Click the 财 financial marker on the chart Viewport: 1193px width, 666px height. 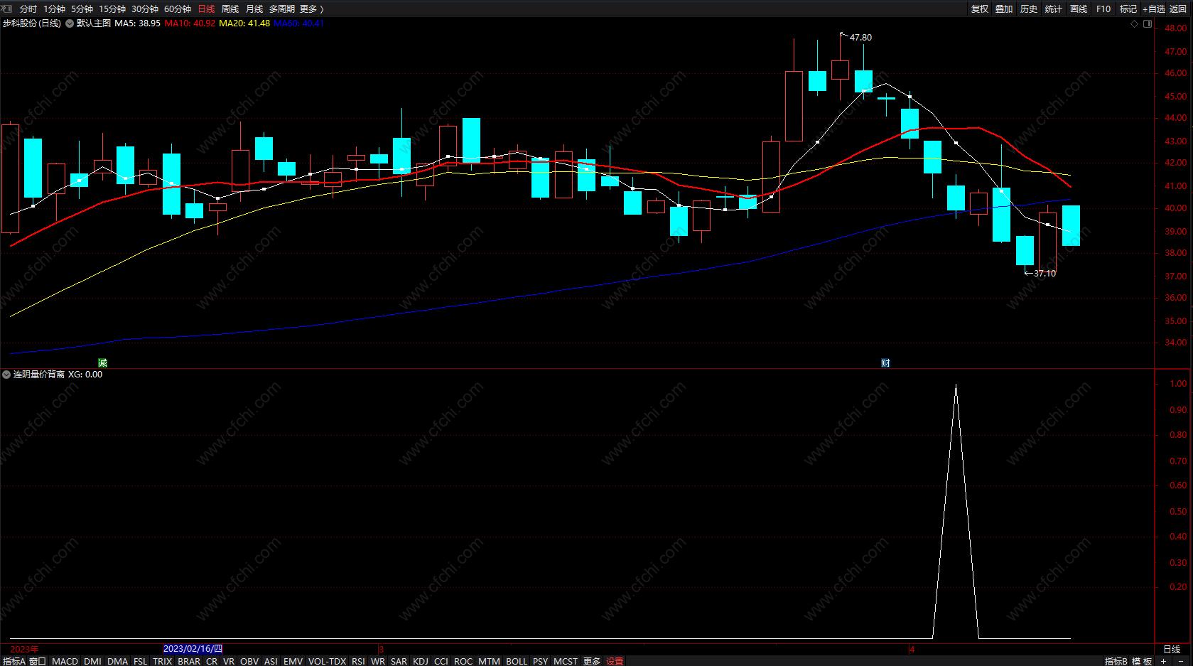point(885,363)
